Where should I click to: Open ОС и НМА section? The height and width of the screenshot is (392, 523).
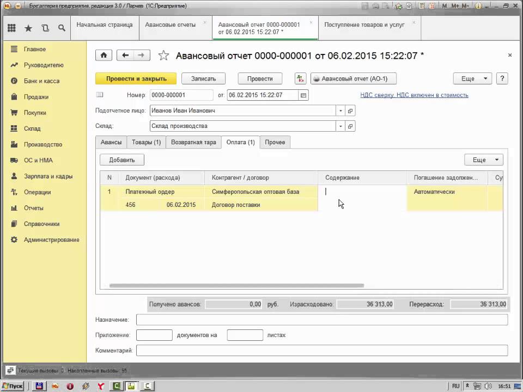coord(38,161)
